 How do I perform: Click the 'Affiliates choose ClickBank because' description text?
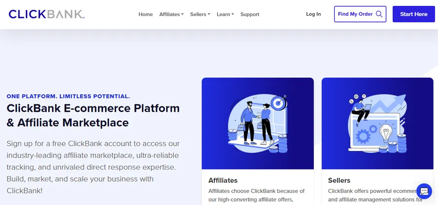click(256, 195)
